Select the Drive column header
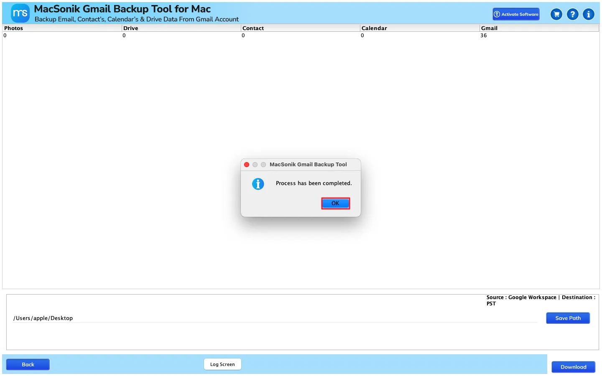This screenshot has width=602, height=376. click(x=181, y=28)
